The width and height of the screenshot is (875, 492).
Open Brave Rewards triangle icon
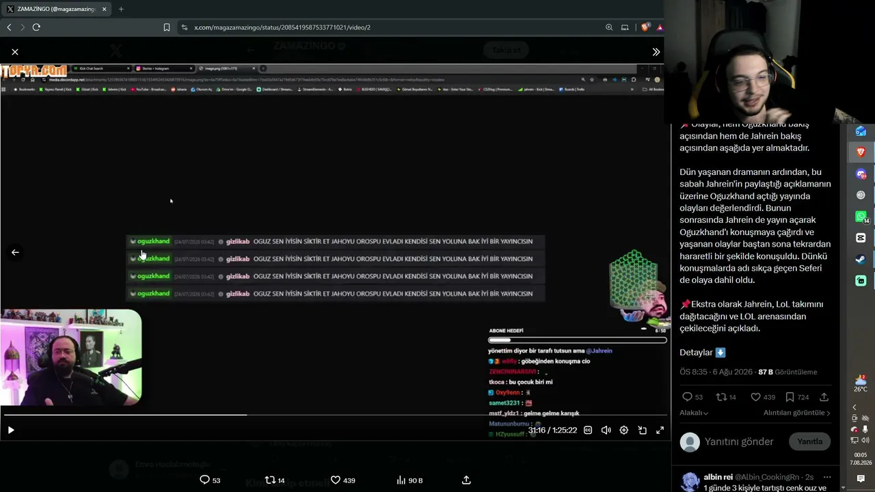click(x=660, y=27)
